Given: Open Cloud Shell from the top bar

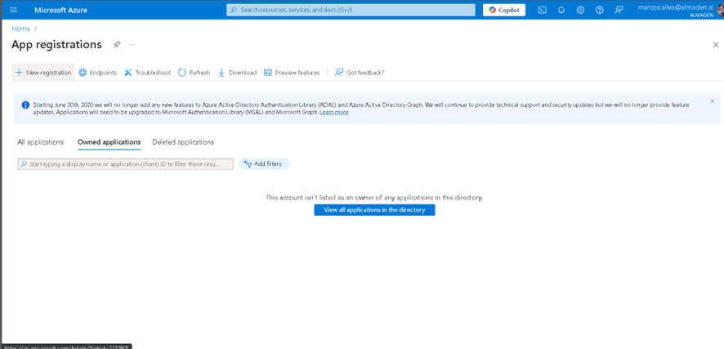Looking at the screenshot, I should pyautogui.click(x=542, y=10).
